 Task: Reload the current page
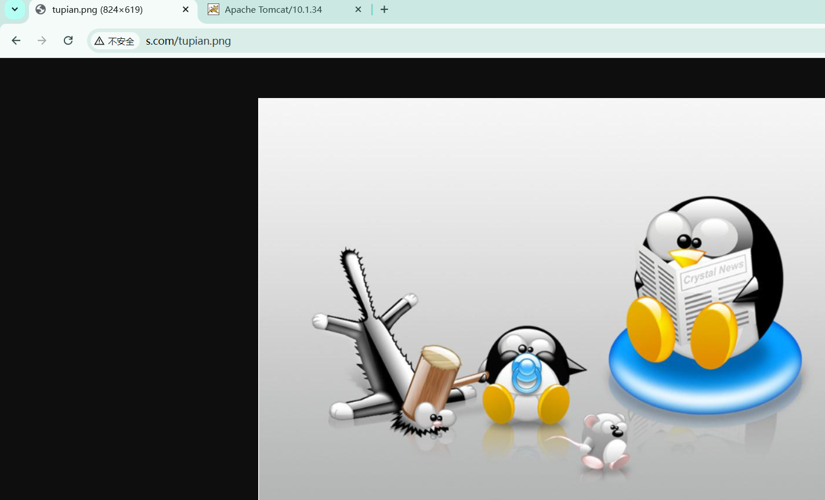click(68, 41)
